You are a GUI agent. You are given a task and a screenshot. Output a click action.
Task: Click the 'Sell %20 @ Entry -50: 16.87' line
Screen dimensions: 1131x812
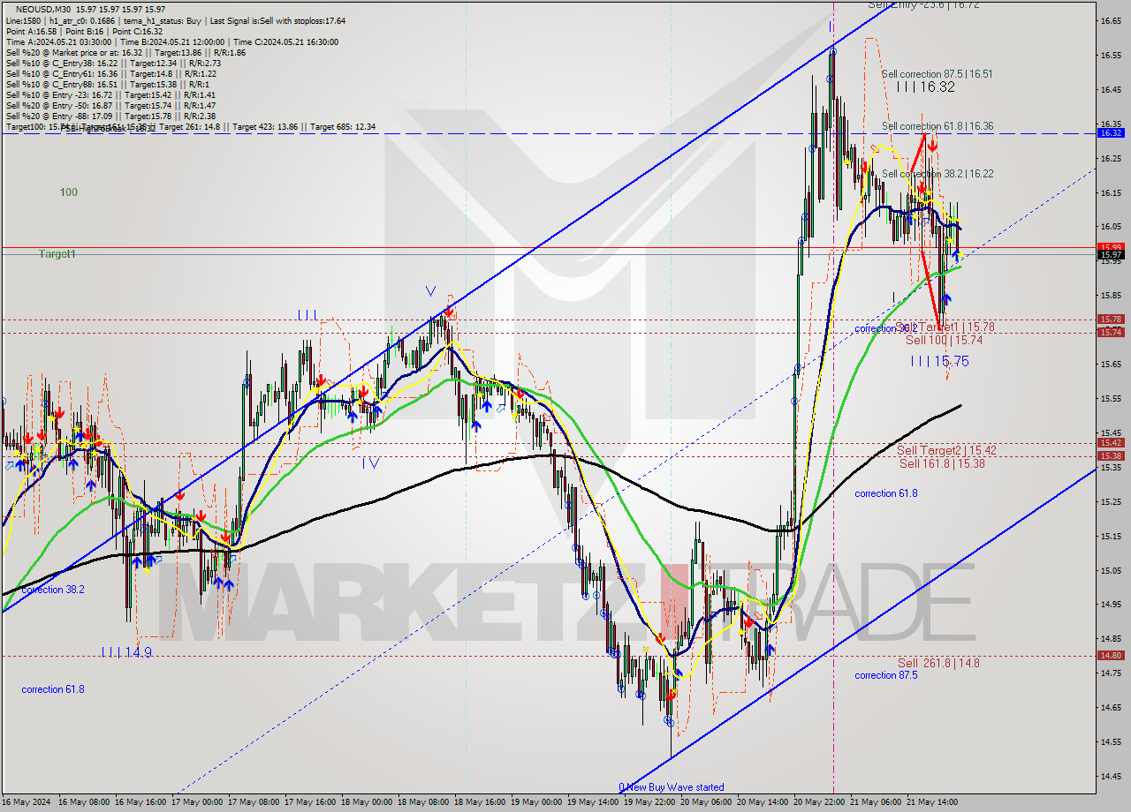coord(60,105)
